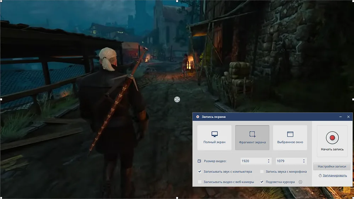The image size is (354, 199).
Task: Toggle Подсветка курсора checkbox
Action: (x=262, y=182)
